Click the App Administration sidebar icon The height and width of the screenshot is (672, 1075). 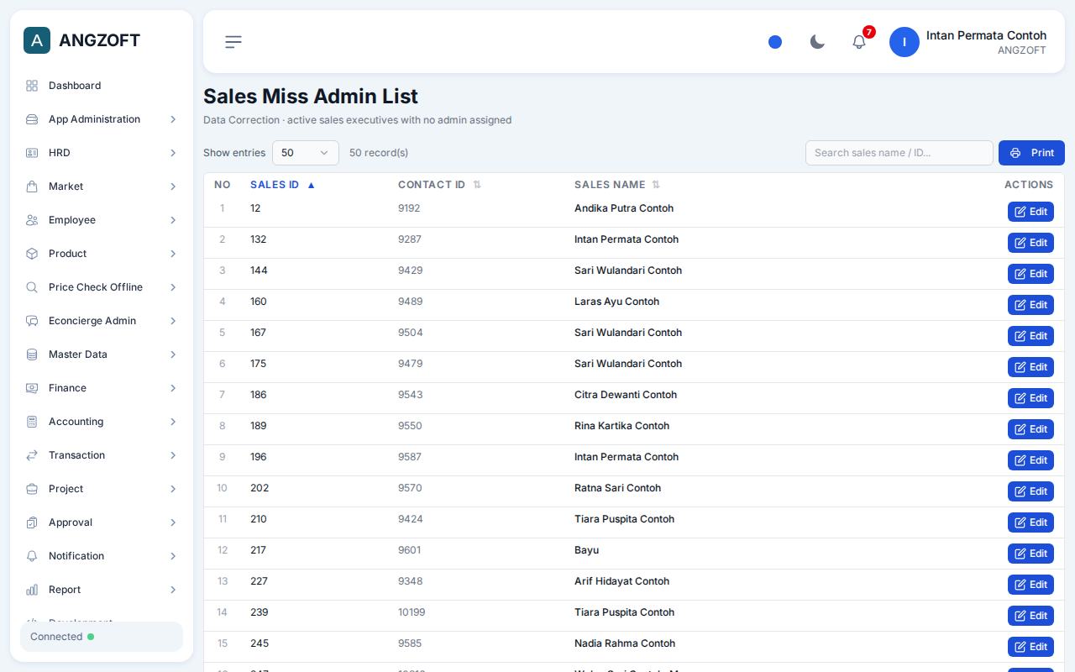pyautogui.click(x=32, y=119)
